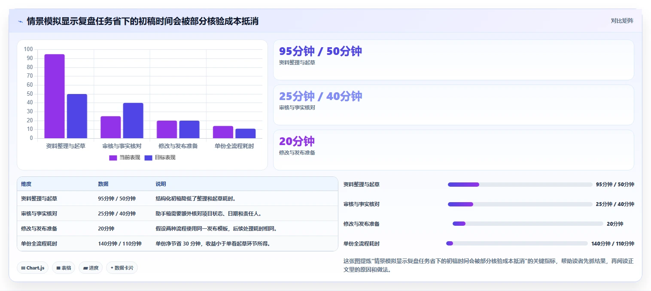Click the blue 50 bar for 资料整理与起草
651x291 pixels.
(77, 116)
